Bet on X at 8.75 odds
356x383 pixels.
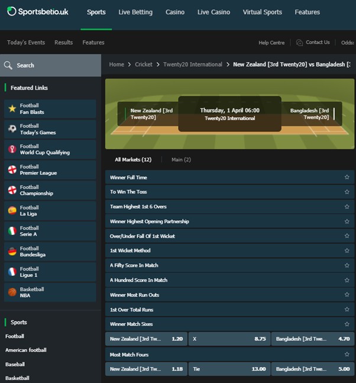pos(229,339)
